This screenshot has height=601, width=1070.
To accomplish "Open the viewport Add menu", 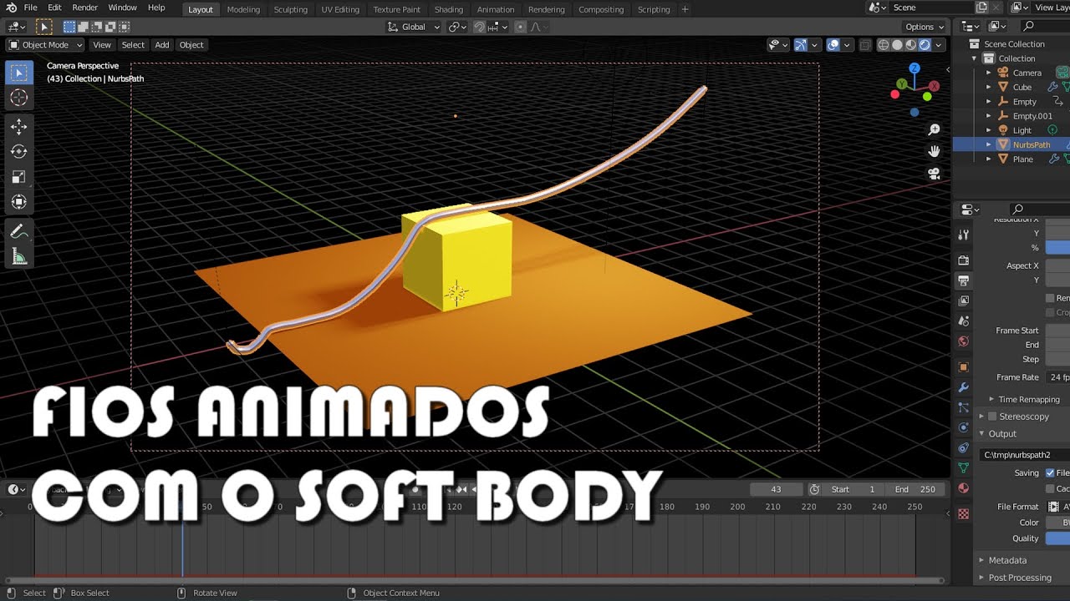I will tap(162, 45).
